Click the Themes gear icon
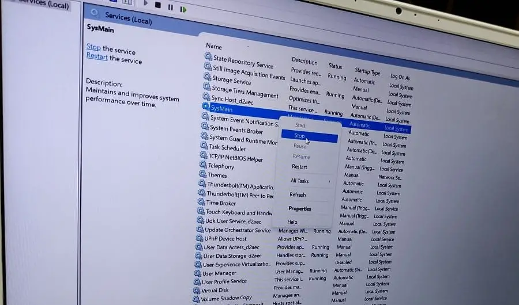 pyautogui.click(x=202, y=174)
